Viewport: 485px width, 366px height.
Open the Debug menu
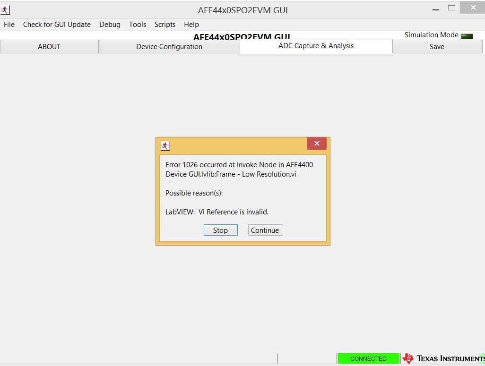pos(110,25)
